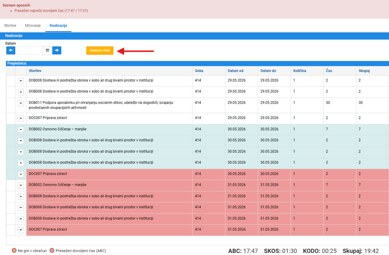The image size is (389, 255).
Task: Expand dropdown for DOB002 Osnovno čiščenje 30.05.2026 row
Action: (x=21, y=129)
